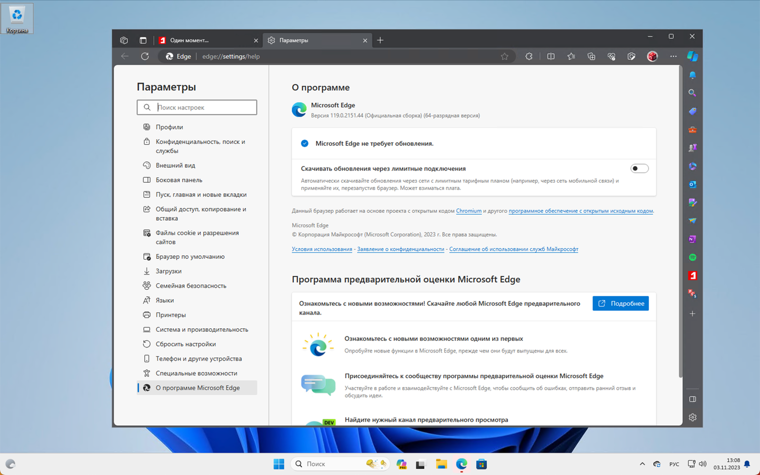
Task: Open Условия использования link
Action: pyautogui.click(x=322, y=249)
